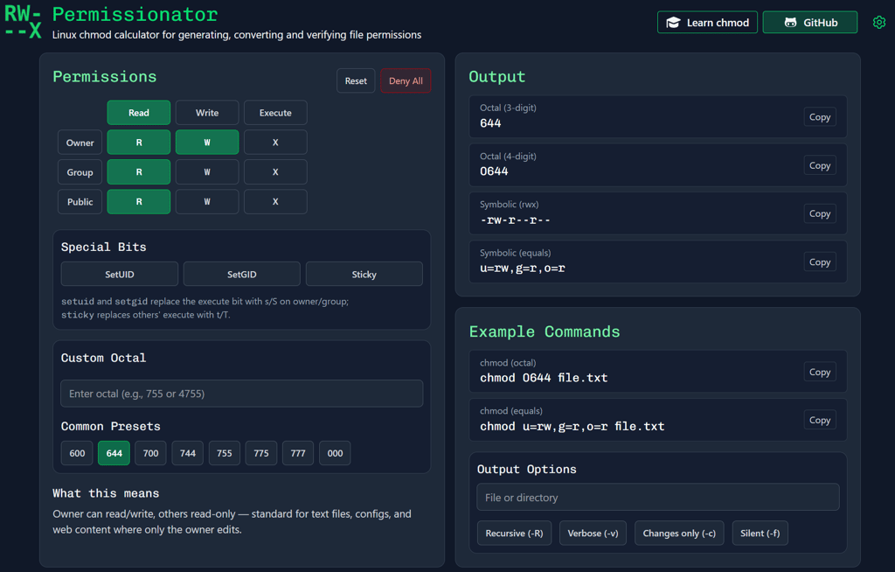Open the Learn chmod book icon
The height and width of the screenshot is (572, 895).
670,22
